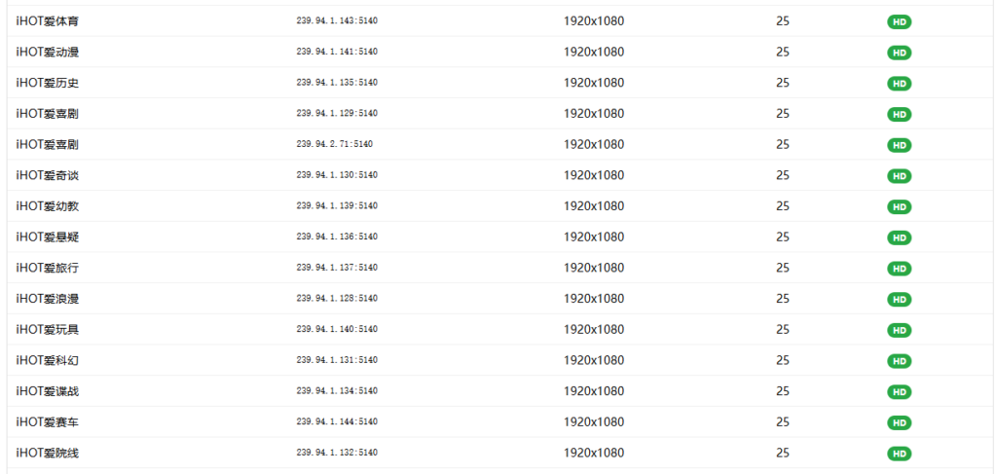Click the iHOT爱谍战 channel name
997x474 pixels.
pyautogui.click(x=47, y=391)
